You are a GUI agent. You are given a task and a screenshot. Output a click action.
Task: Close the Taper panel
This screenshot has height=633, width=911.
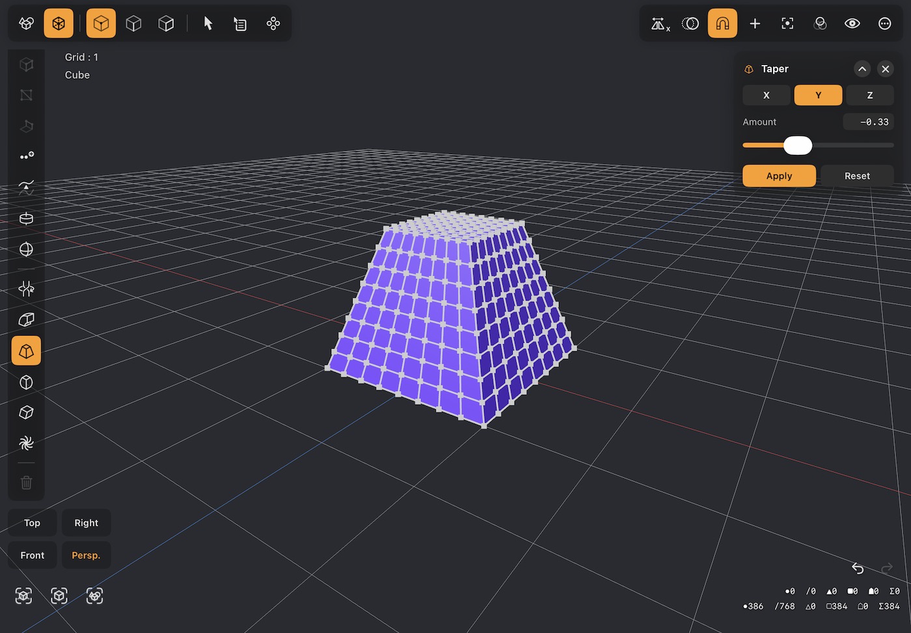(x=886, y=69)
